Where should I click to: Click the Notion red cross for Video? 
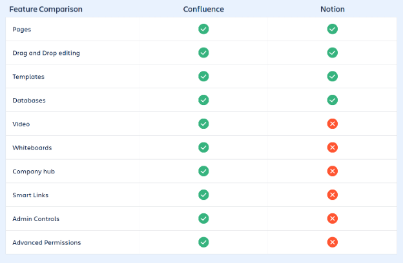[333, 124]
